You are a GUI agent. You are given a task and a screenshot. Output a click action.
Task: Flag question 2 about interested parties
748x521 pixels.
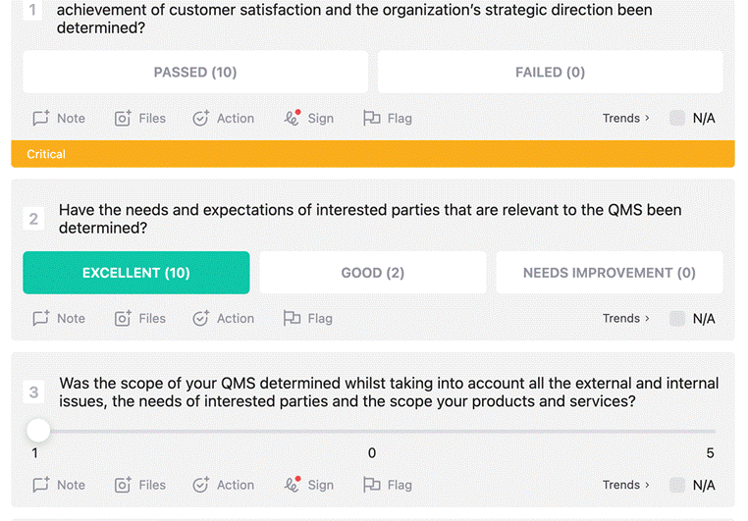click(307, 319)
